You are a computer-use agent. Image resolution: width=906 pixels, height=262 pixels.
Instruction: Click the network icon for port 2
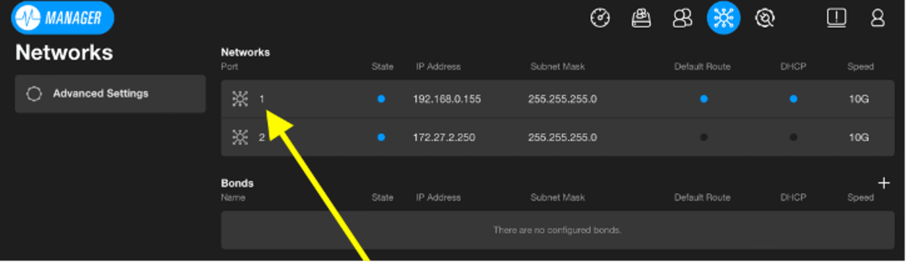pos(240,137)
